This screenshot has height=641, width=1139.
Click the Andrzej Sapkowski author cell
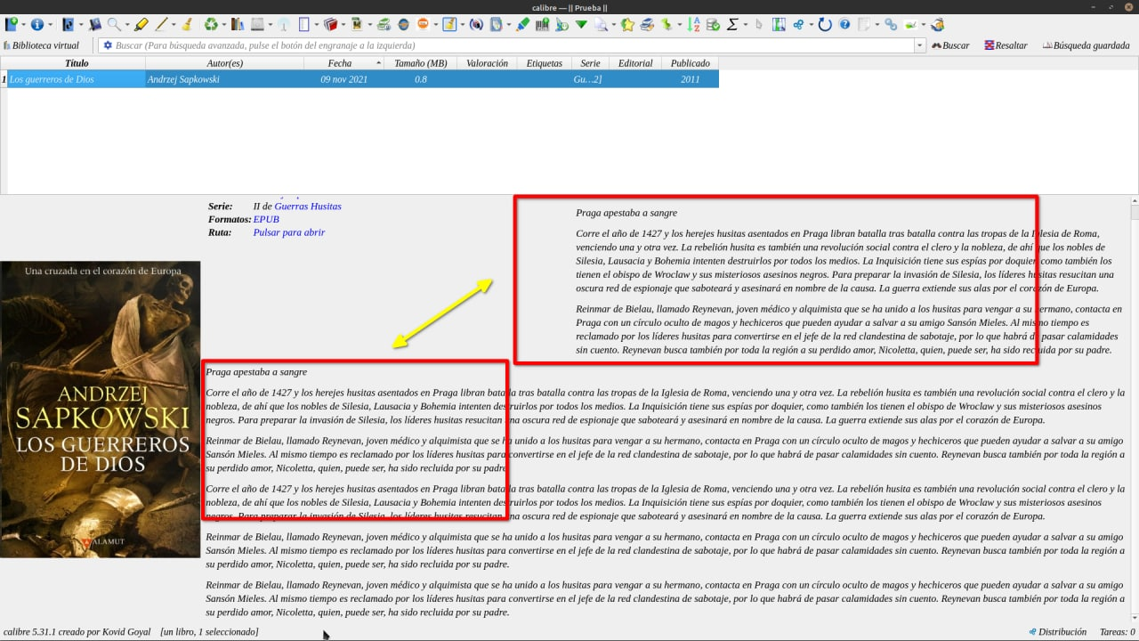(x=225, y=79)
